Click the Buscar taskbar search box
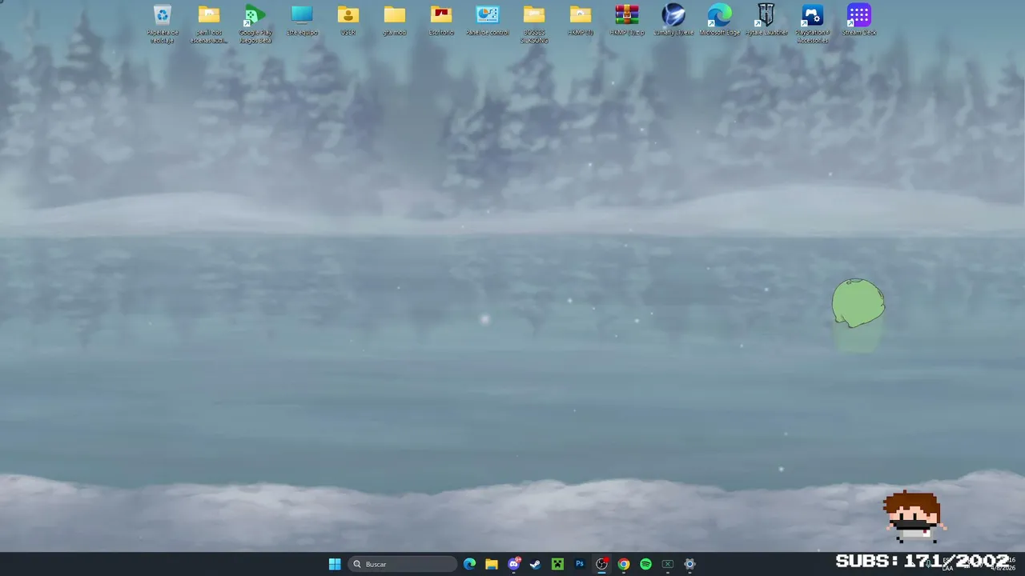The image size is (1025, 576). tap(403, 564)
